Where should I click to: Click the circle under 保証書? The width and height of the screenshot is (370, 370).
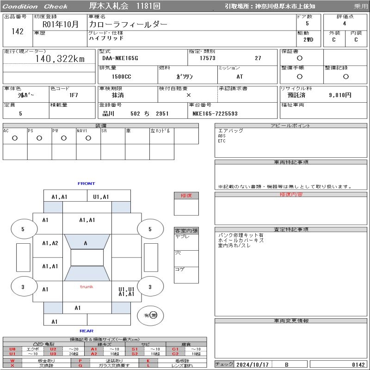(x=300, y=58)
